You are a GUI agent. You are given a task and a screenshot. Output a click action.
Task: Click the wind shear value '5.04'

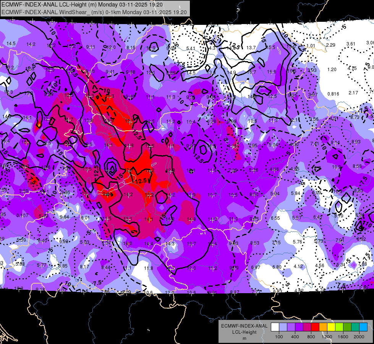pyautogui.click(x=274, y=144)
